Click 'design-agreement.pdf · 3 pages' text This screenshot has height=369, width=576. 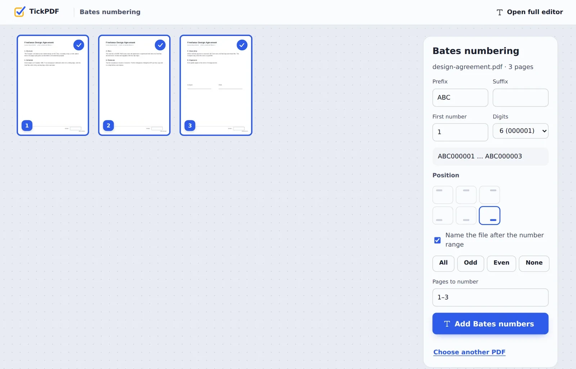coord(483,67)
